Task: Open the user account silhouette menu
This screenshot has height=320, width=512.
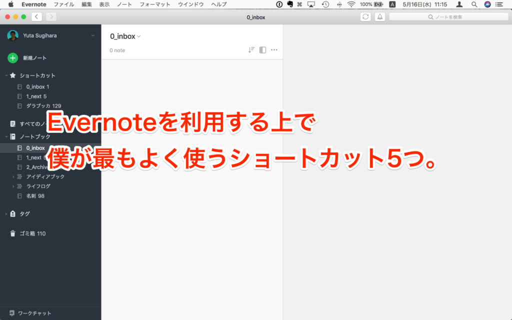Action: tap(459, 4)
